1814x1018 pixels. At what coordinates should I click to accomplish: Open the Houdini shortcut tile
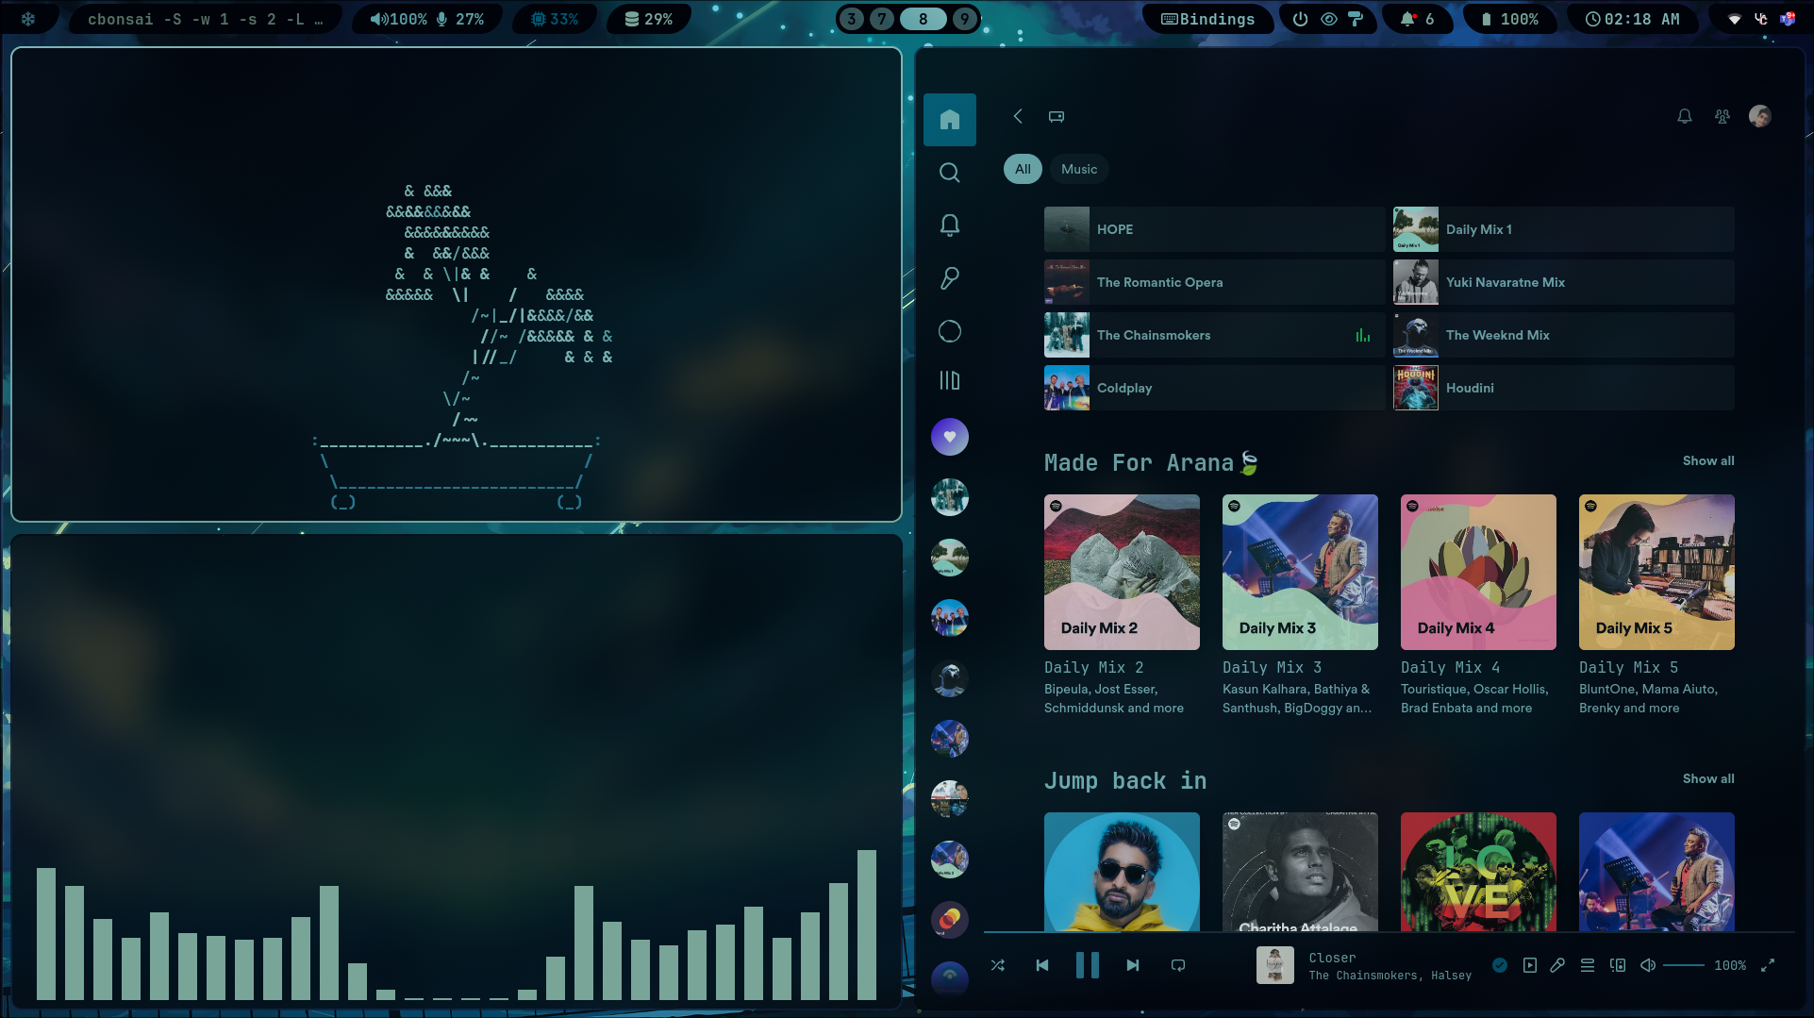[1564, 388]
